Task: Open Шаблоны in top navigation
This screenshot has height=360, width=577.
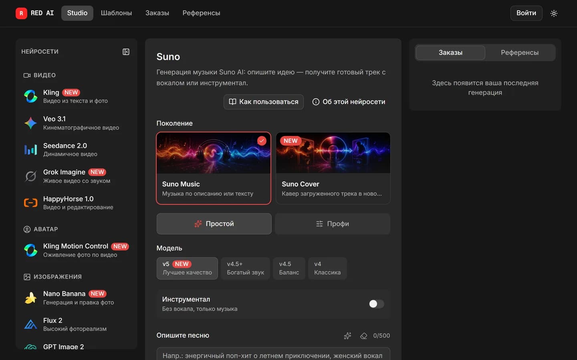Action: (x=116, y=13)
